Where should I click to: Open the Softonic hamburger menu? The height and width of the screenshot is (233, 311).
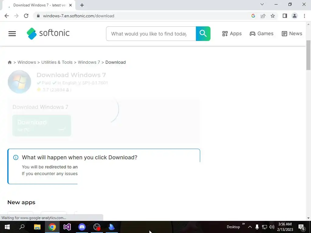[12, 34]
